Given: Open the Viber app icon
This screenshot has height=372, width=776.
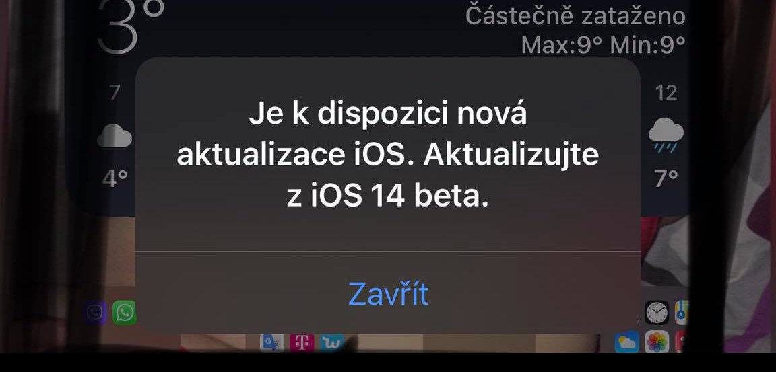Looking at the screenshot, I should [x=95, y=313].
